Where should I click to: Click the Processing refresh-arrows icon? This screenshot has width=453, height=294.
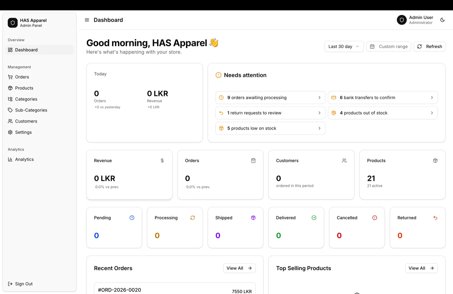[193, 218]
